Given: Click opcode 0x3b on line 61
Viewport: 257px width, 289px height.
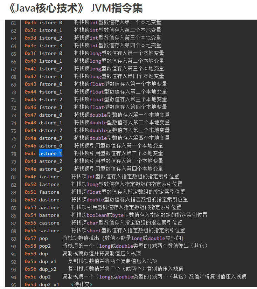Looking at the screenshot, I should [30, 23].
